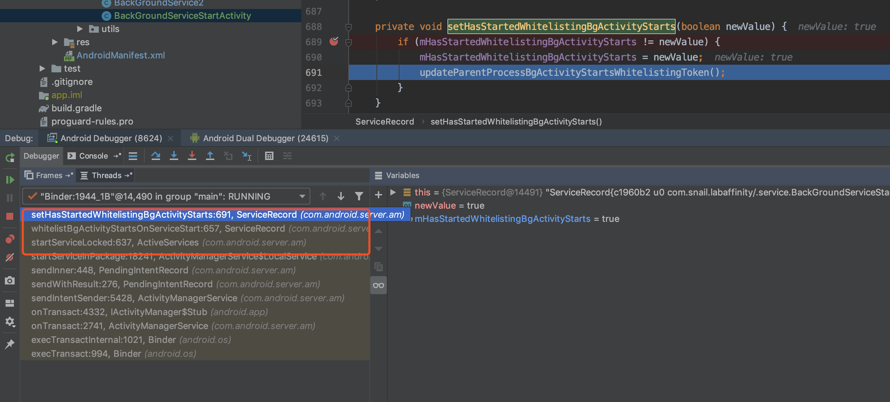Viewport: 890px width, 402px height.
Task: Click the Step Out icon
Action: [210, 156]
